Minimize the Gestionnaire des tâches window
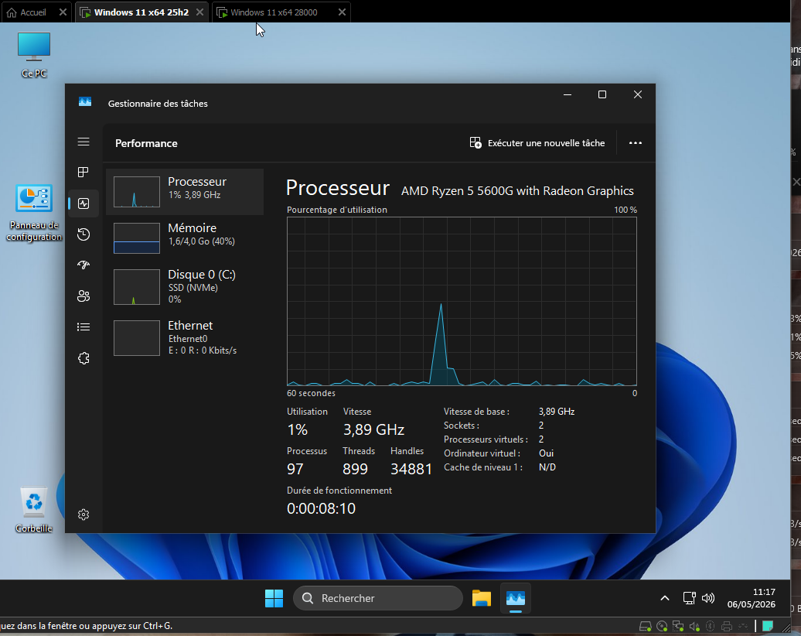This screenshot has width=801, height=636. point(567,94)
